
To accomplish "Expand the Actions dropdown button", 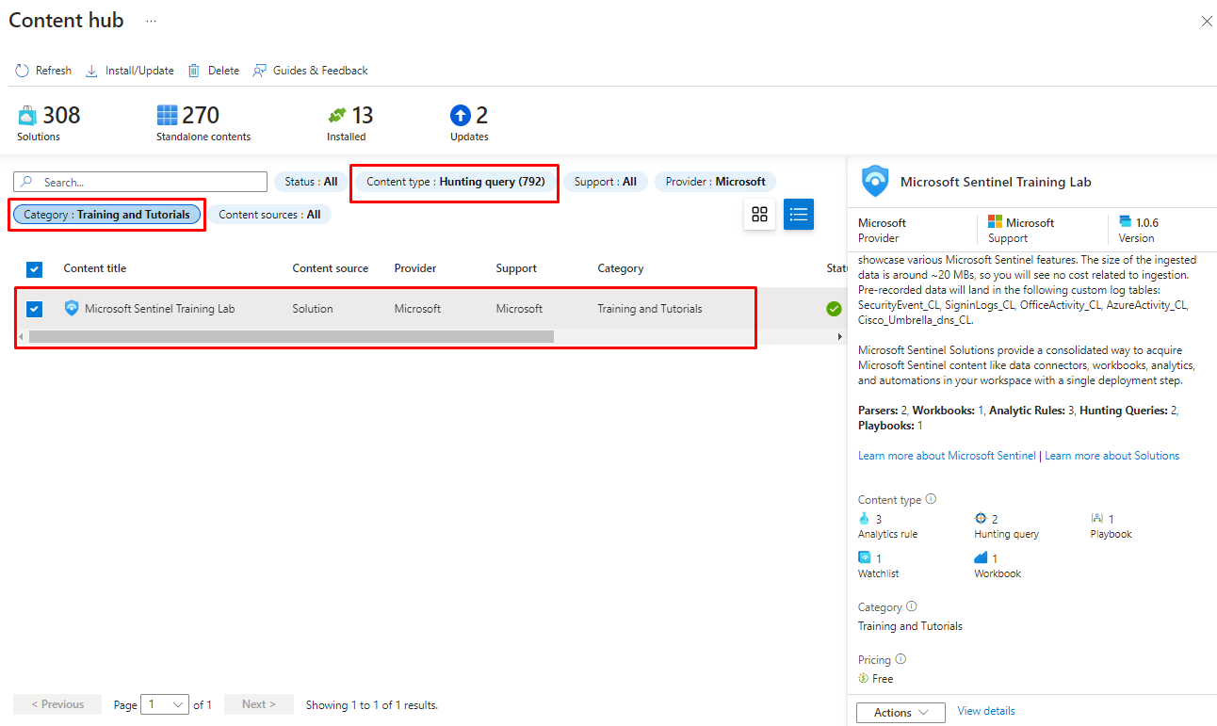I will (900, 713).
